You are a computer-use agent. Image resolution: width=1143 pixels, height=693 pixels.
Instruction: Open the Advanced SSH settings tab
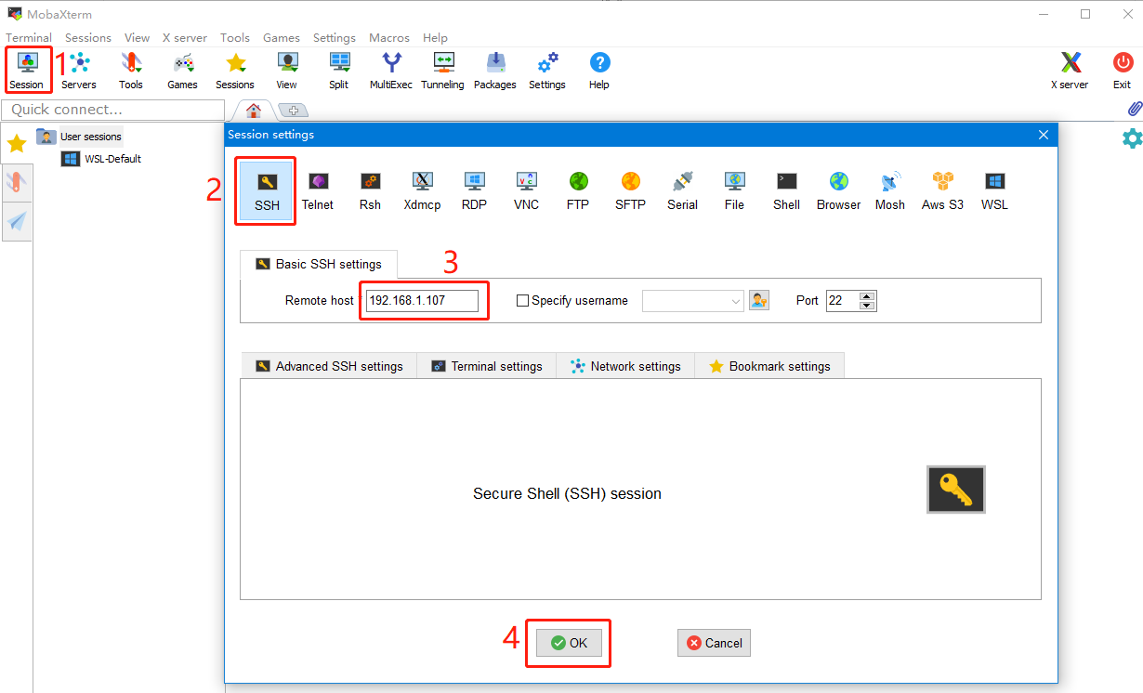(x=329, y=366)
